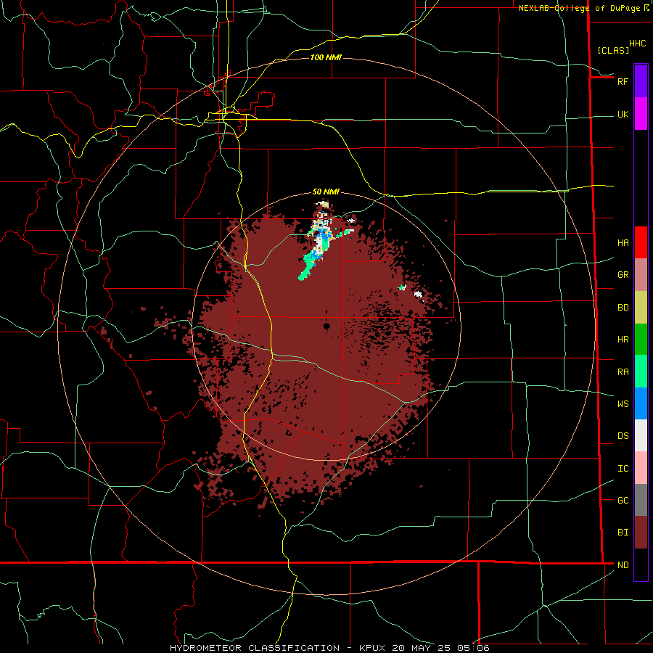Click the 'NEXLAB-College of DuPage' credit text
This screenshot has width=653, height=653.
coord(580,8)
